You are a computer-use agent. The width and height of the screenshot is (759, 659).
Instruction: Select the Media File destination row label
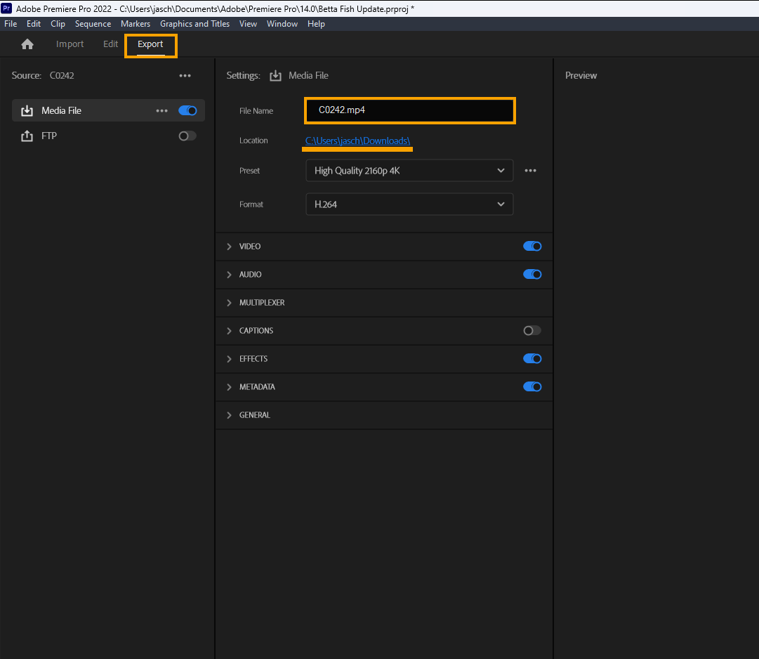click(62, 111)
